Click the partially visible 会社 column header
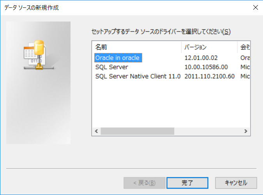Viewport: 263px width, 195px height. tap(244, 47)
